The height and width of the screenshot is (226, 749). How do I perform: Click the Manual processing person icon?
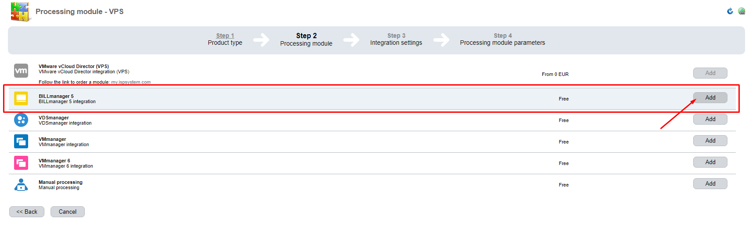[21, 184]
